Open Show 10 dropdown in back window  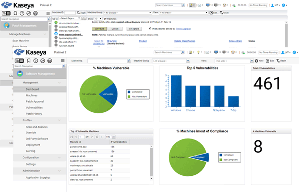(x=98, y=19)
